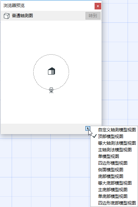
Task: Choose 等大底部模型视图
Action: pos(114,183)
